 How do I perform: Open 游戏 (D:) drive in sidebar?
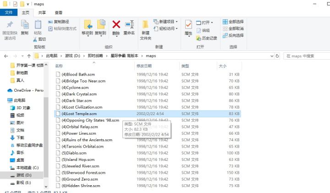tap(22, 175)
